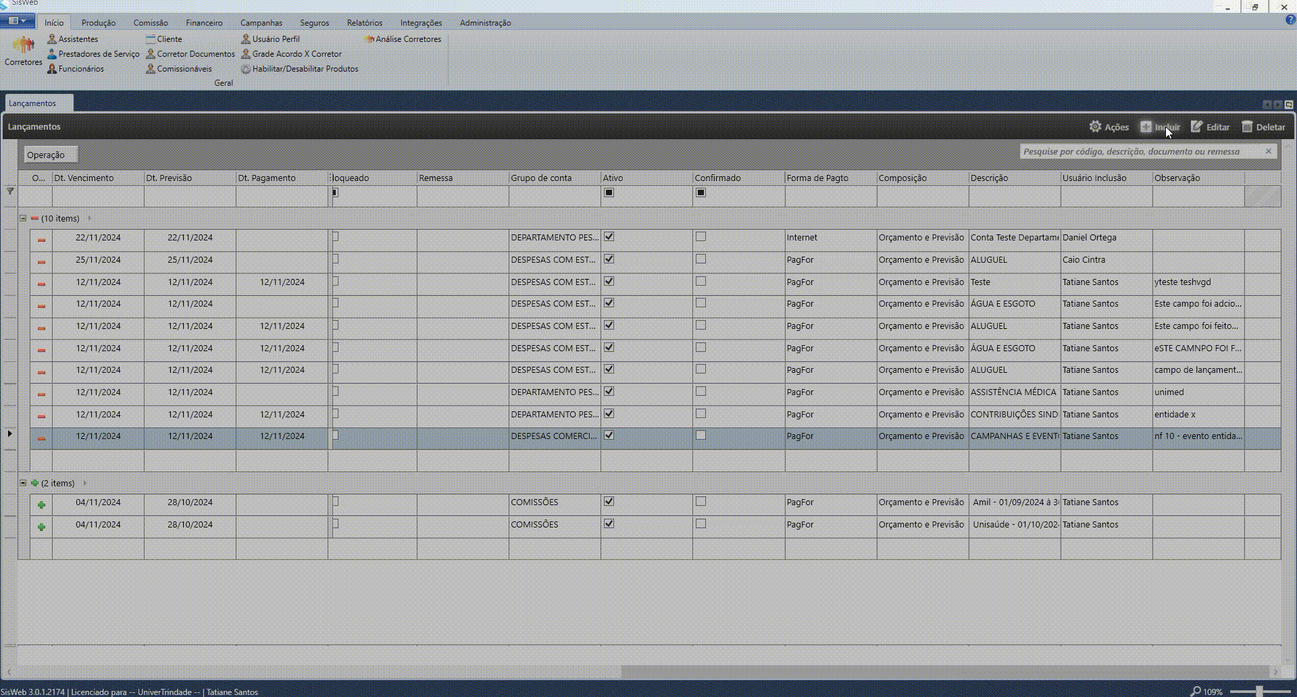Sort by Forma de Pagto column header
Viewport: 1297px width, 697px height.
(830, 178)
